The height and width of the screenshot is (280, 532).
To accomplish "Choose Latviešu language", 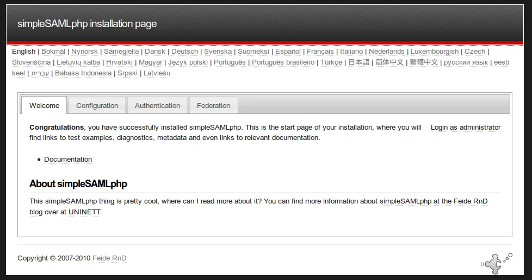I will coord(157,73).
